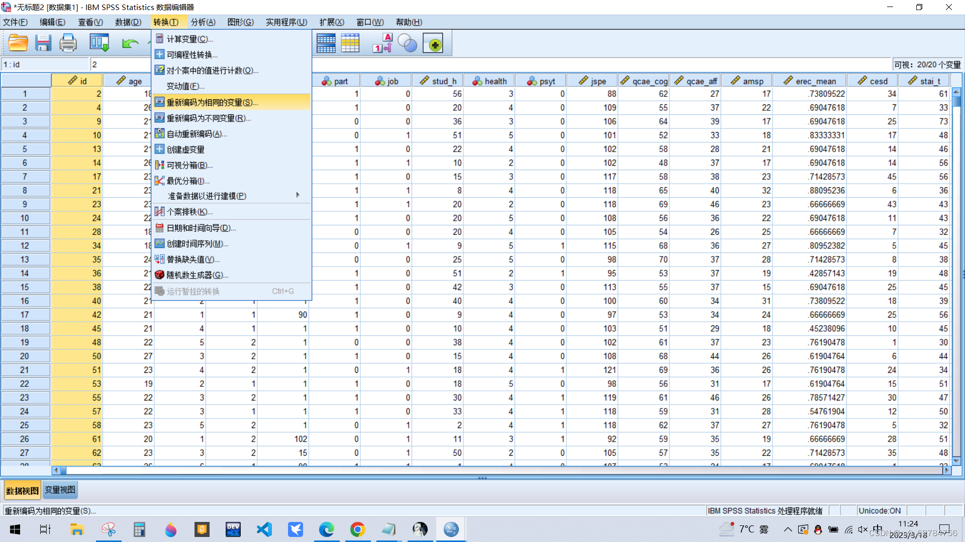Switch to 变量视图 tab

(60, 490)
